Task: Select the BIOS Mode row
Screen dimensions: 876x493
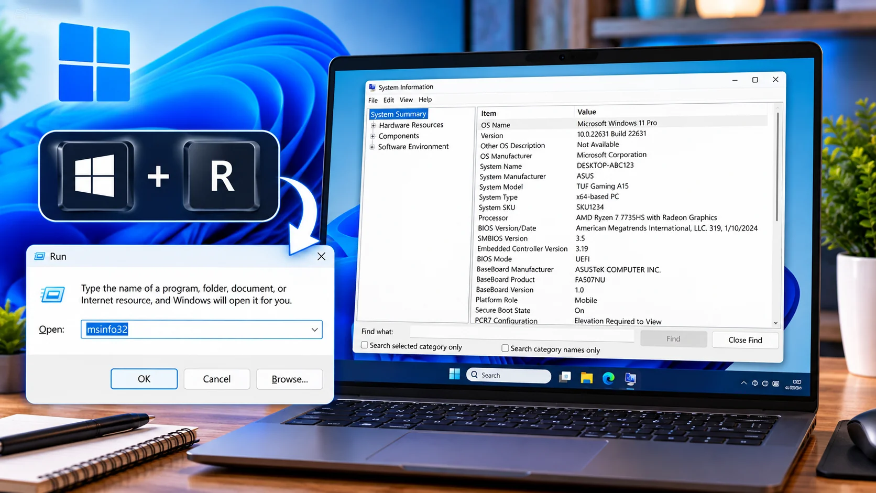Action: (x=621, y=259)
